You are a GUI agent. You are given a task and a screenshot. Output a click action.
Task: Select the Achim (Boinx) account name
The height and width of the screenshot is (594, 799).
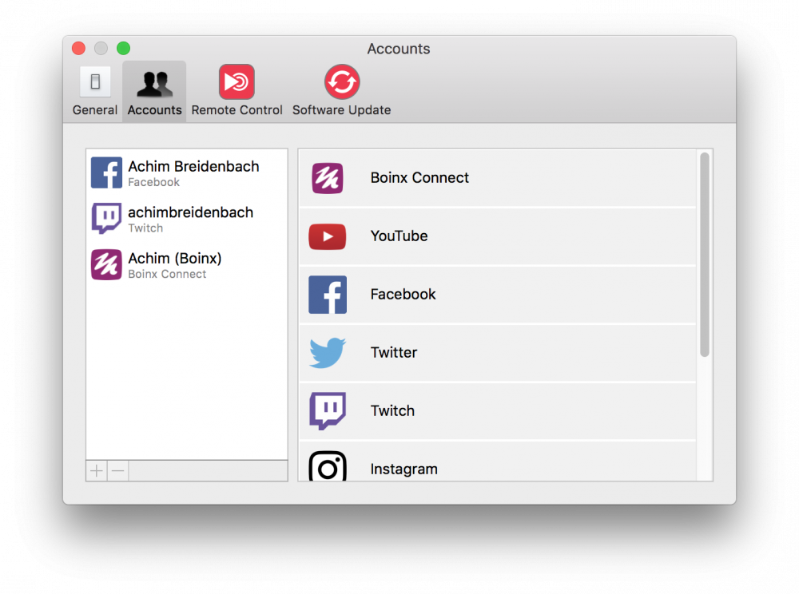[x=175, y=259]
